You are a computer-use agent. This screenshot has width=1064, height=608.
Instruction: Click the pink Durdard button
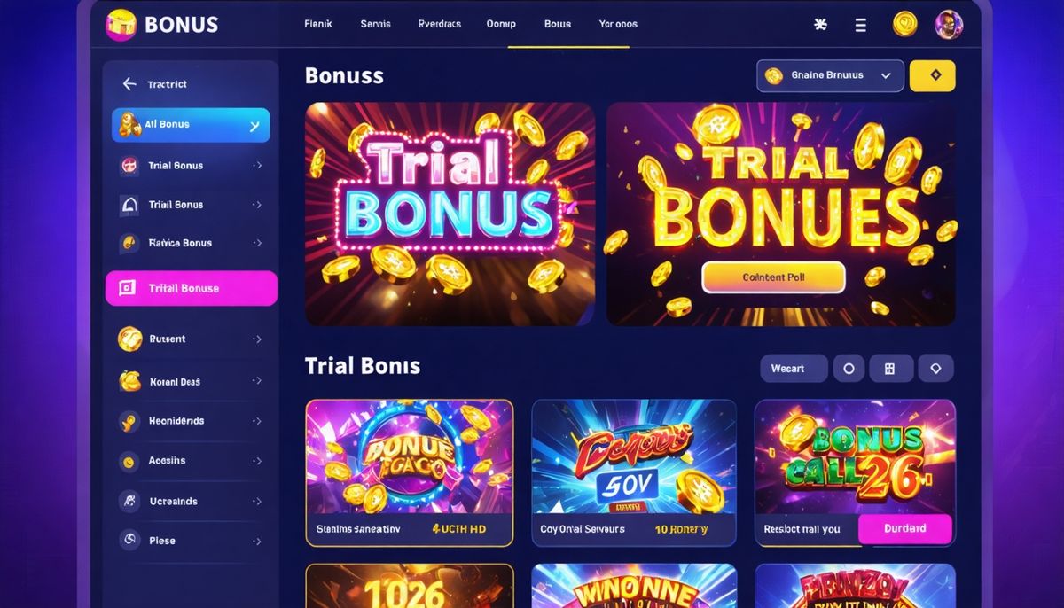pos(905,528)
